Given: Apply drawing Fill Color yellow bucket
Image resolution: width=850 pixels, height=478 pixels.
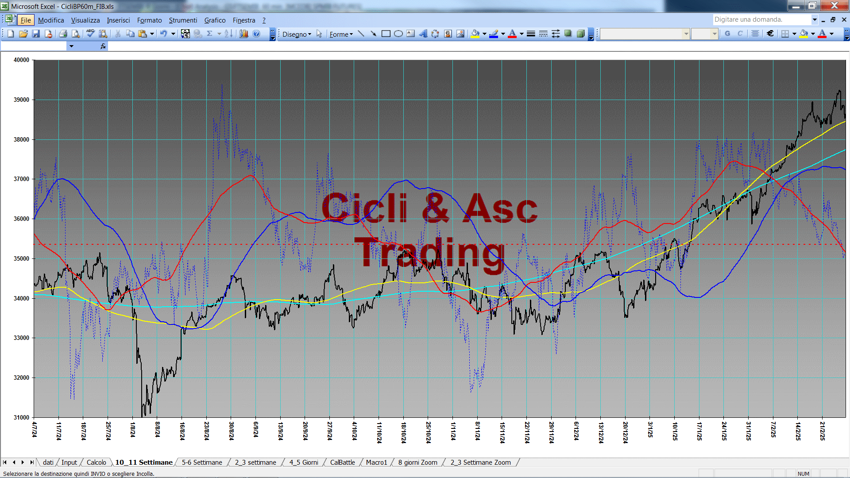Looking at the screenshot, I should tap(475, 34).
